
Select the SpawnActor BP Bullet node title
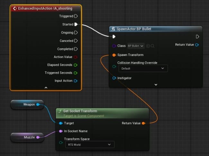pyautogui.click(x=134, y=29)
